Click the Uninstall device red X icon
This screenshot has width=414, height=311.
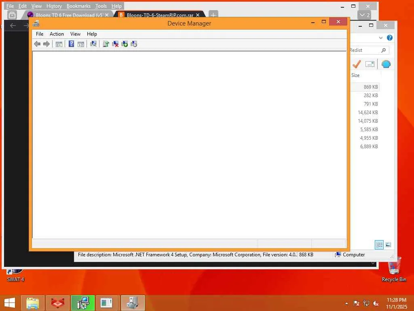point(115,44)
